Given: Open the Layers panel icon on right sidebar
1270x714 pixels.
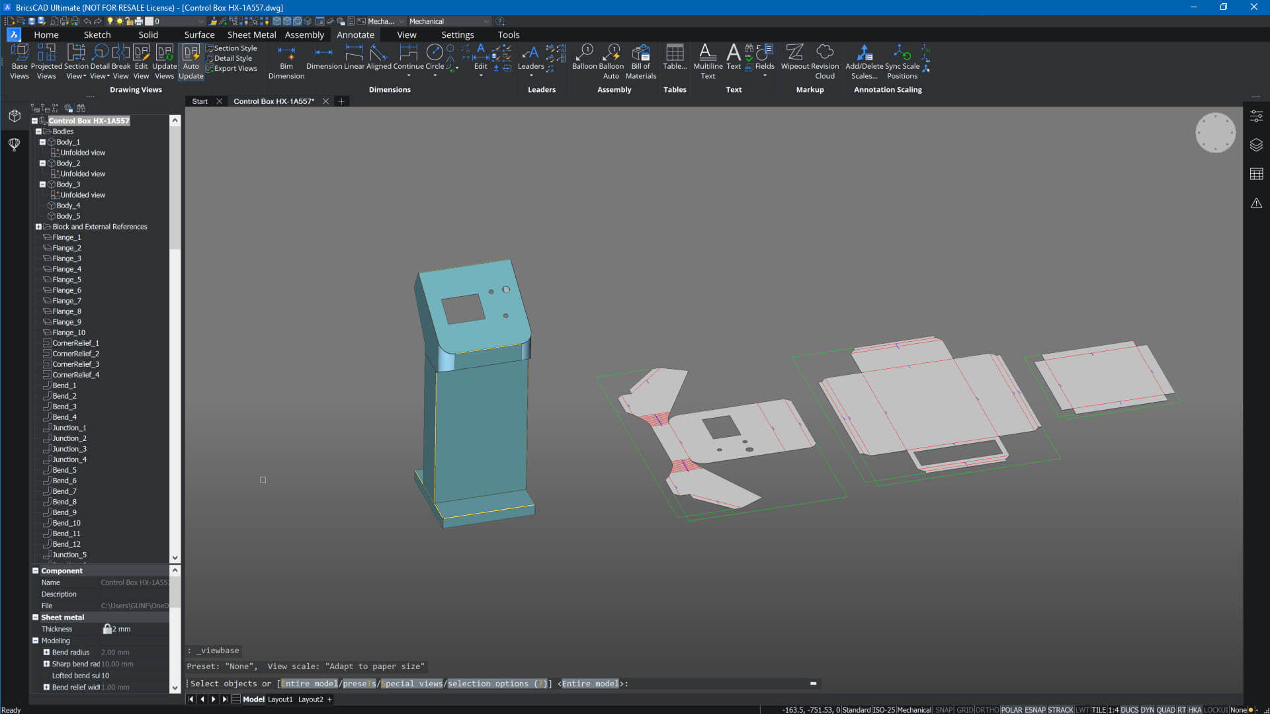Looking at the screenshot, I should point(1256,145).
